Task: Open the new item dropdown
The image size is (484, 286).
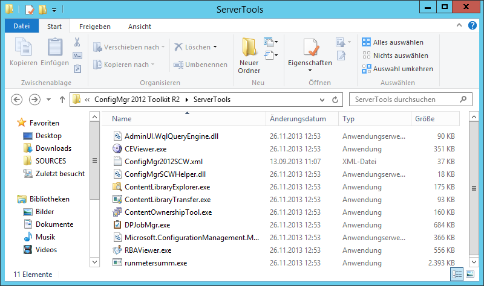Action: (271, 42)
